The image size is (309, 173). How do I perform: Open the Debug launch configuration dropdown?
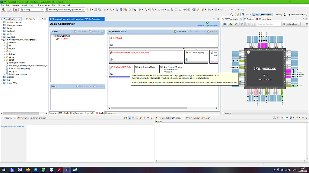pos(42,10)
